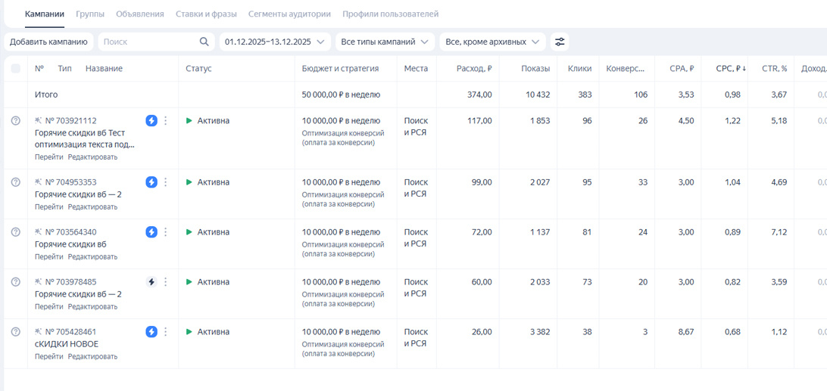This screenshot has width=827, height=391.
Task: Click Перейти link under СКИДКИ НОВОЕ
Action: click(48, 356)
